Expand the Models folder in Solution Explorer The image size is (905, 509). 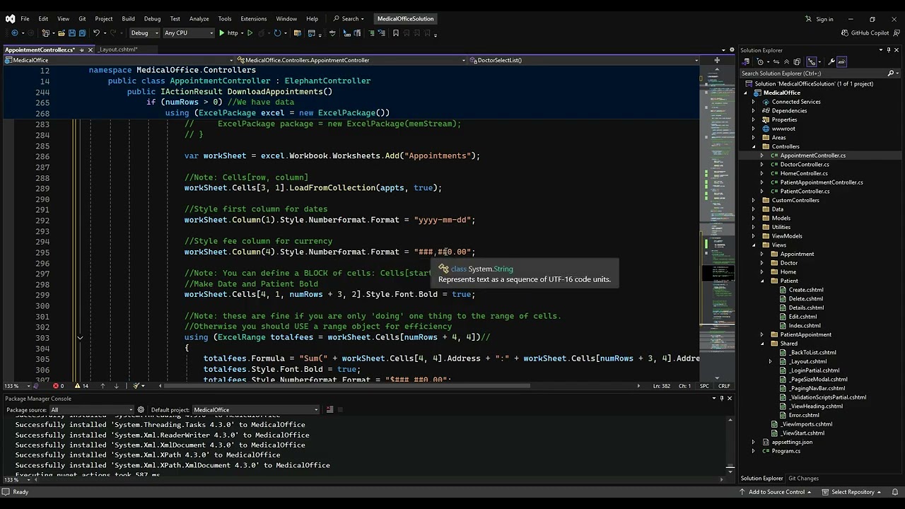point(753,218)
